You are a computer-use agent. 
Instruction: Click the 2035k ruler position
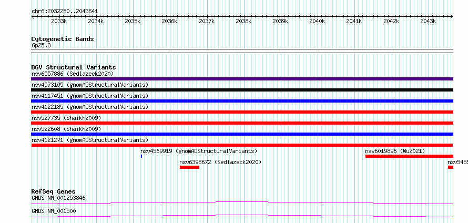[x=133, y=21]
